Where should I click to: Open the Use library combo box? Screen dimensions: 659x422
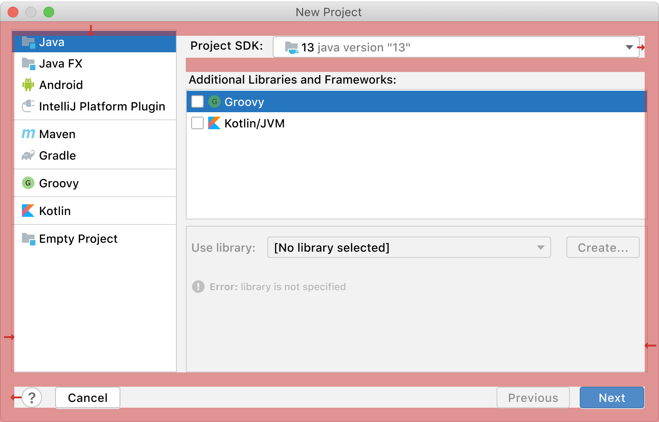tap(409, 247)
